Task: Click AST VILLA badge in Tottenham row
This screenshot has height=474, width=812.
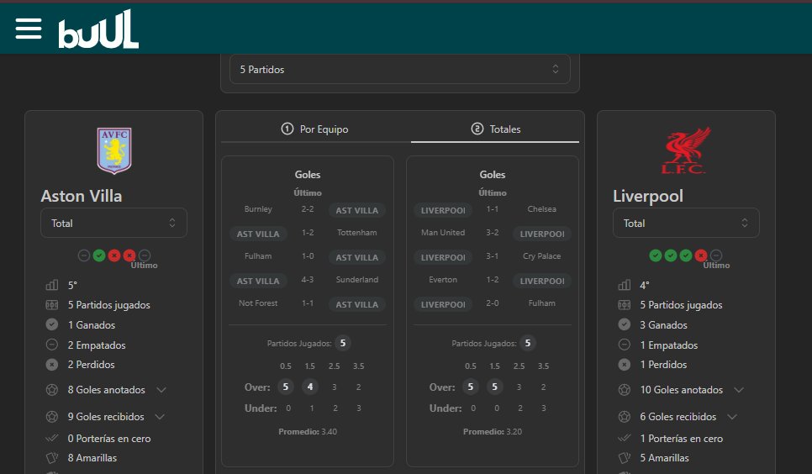Action: pos(258,234)
